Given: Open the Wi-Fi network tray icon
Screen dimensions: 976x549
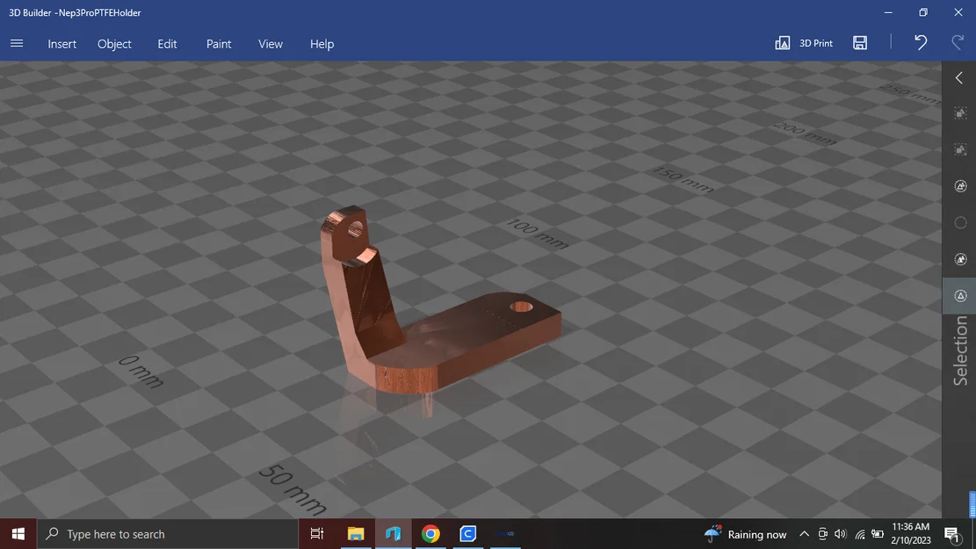Looking at the screenshot, I should click(x=860, y=534).
